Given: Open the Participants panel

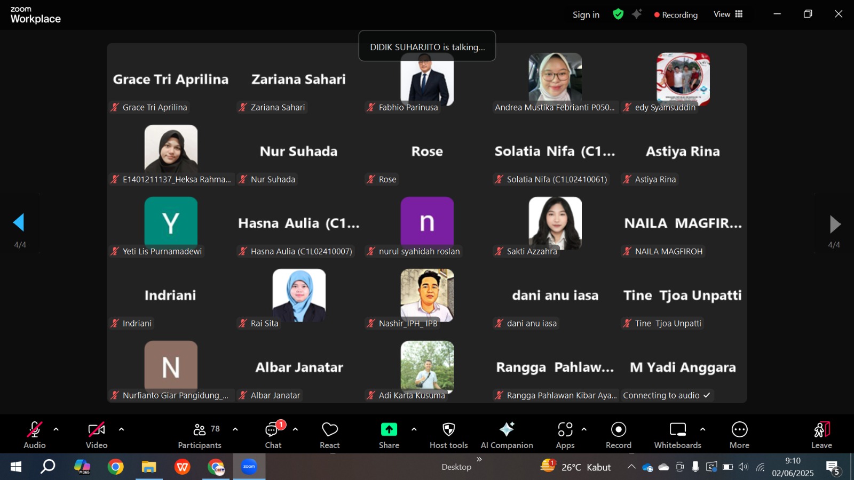Looking at the screenshot, I should 200,435.
